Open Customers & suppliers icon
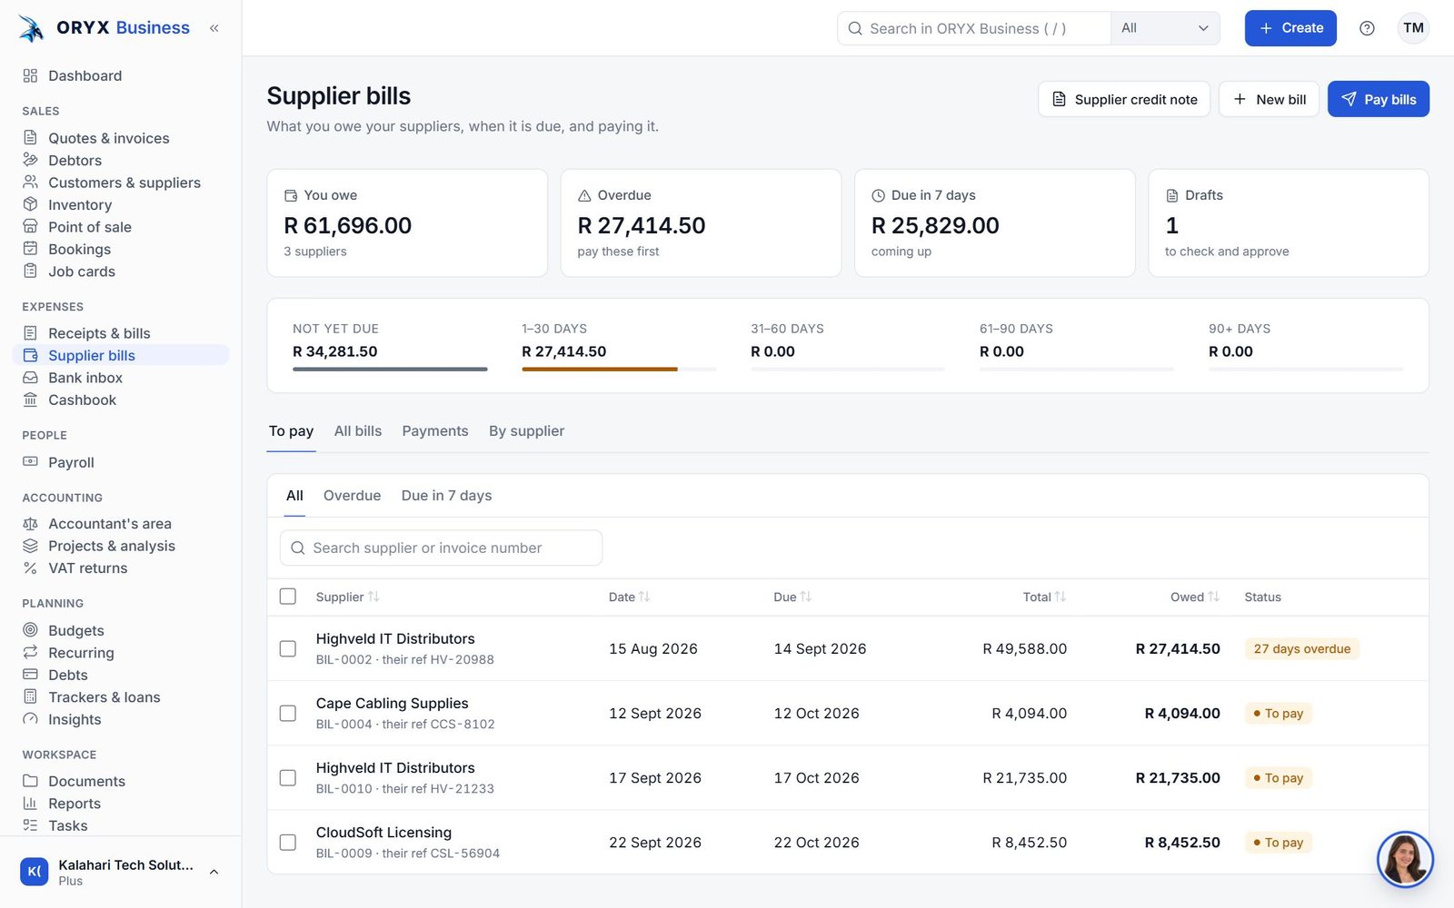Viewport: 1454px width, 908px height. click(x=30, y=183)
